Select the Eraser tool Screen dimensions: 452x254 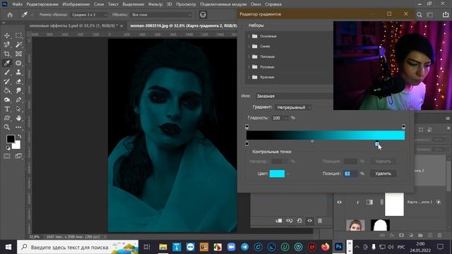coord(18,82)
